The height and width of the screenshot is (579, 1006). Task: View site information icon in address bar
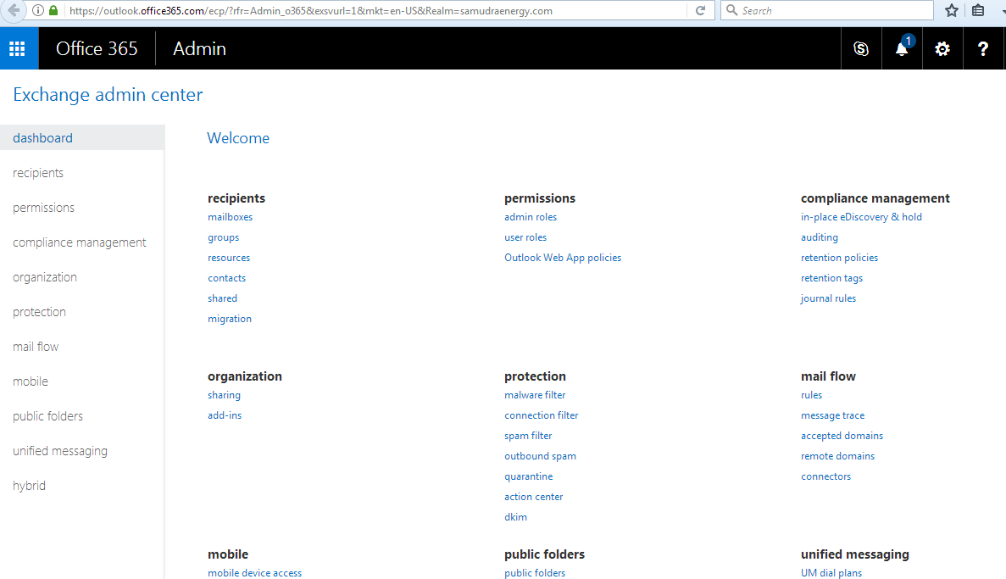point(38,11)
